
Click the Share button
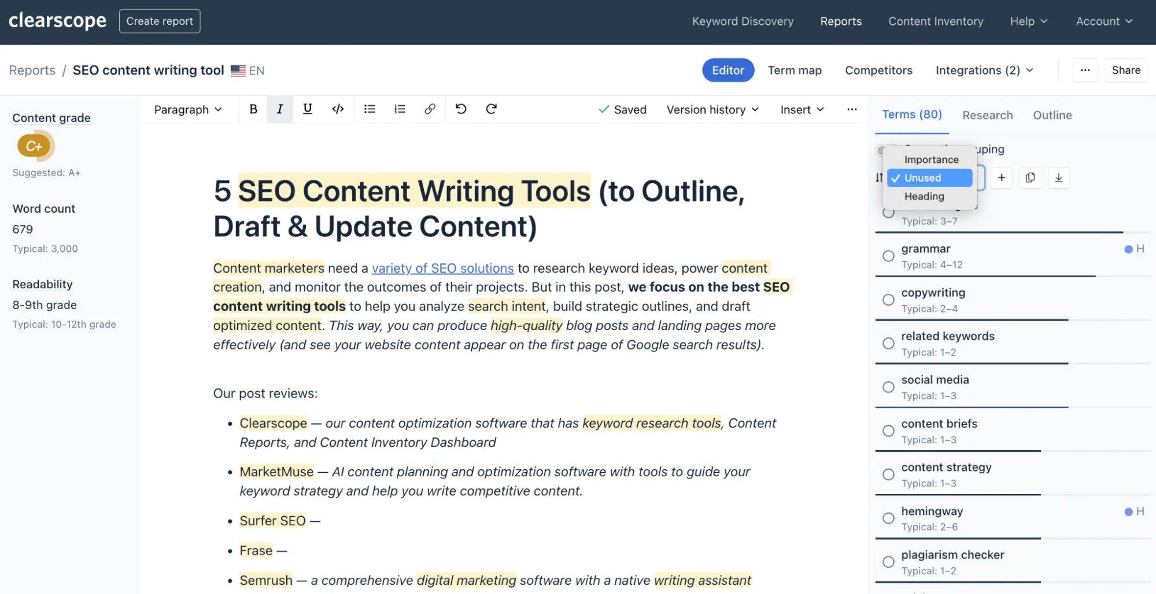coord(1126,70)
